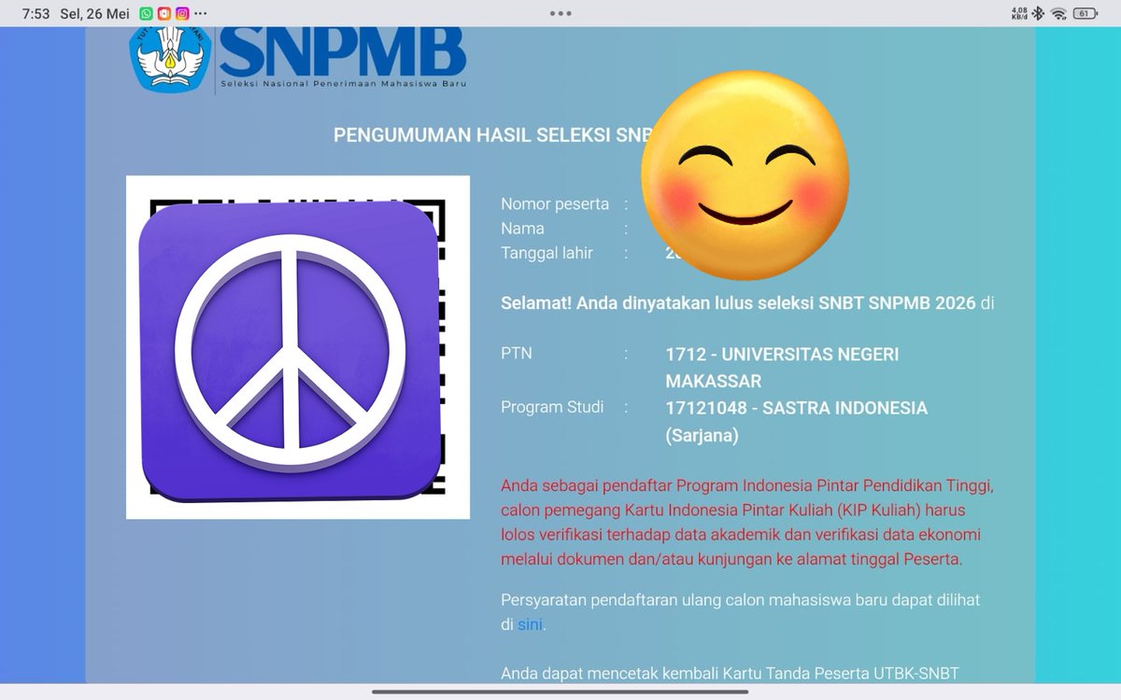Tap the network speed KB/d indicator

[1019, 14]
